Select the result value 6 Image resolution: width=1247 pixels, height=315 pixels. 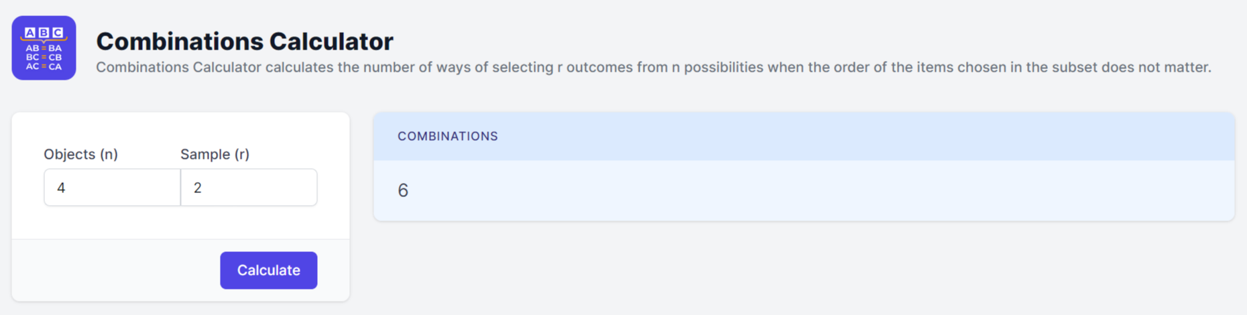pyautogui.click(x=403, y=191)
